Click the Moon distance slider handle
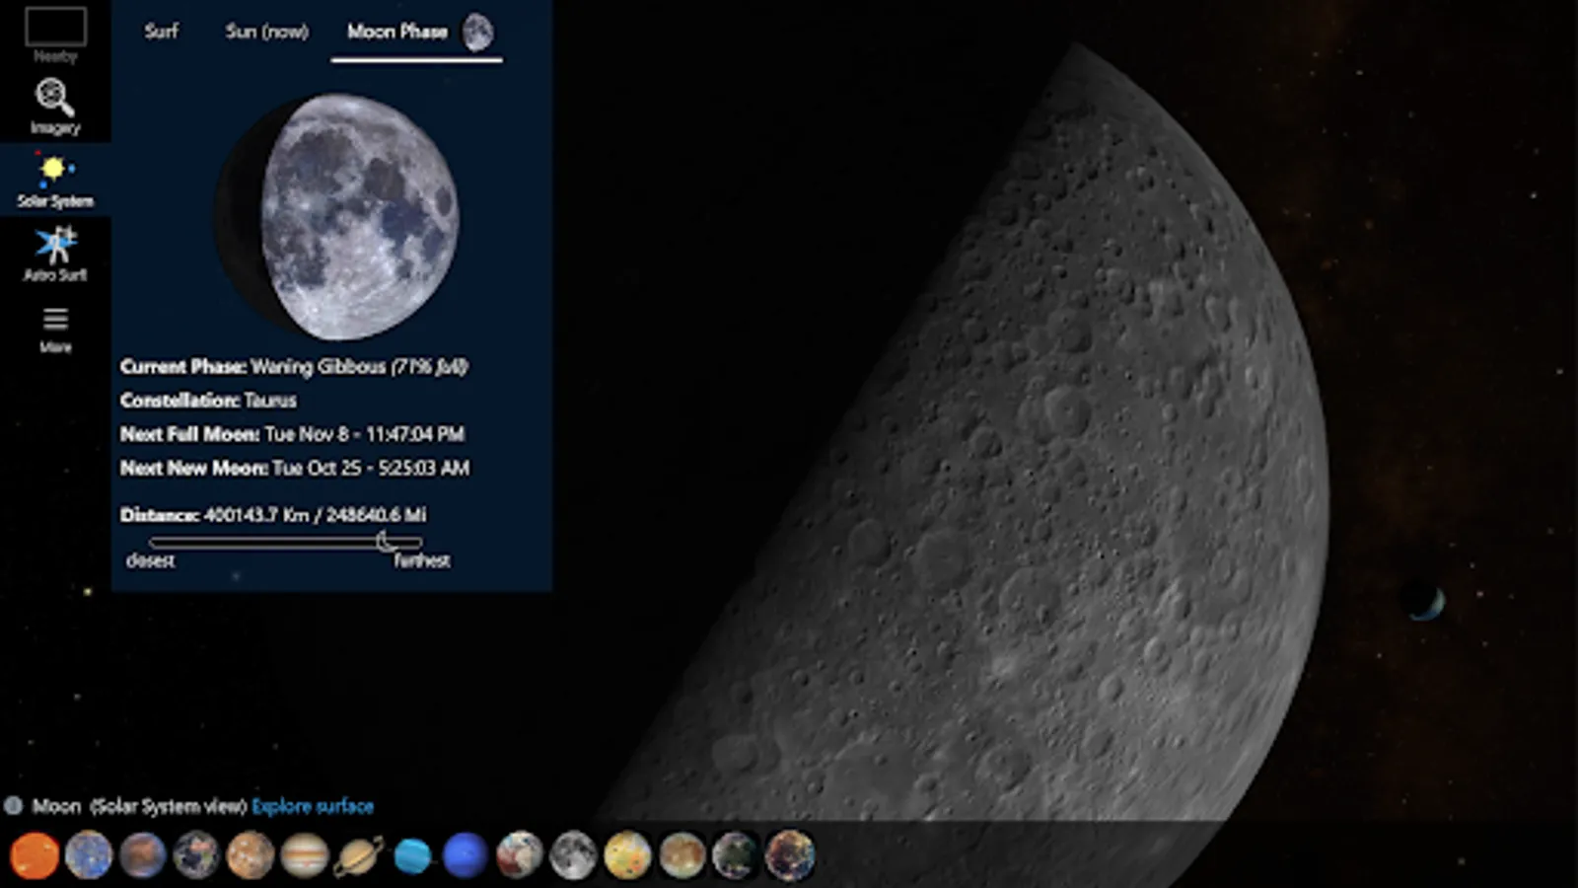Viewport: 1578px width, 888px height. [385, 541]
